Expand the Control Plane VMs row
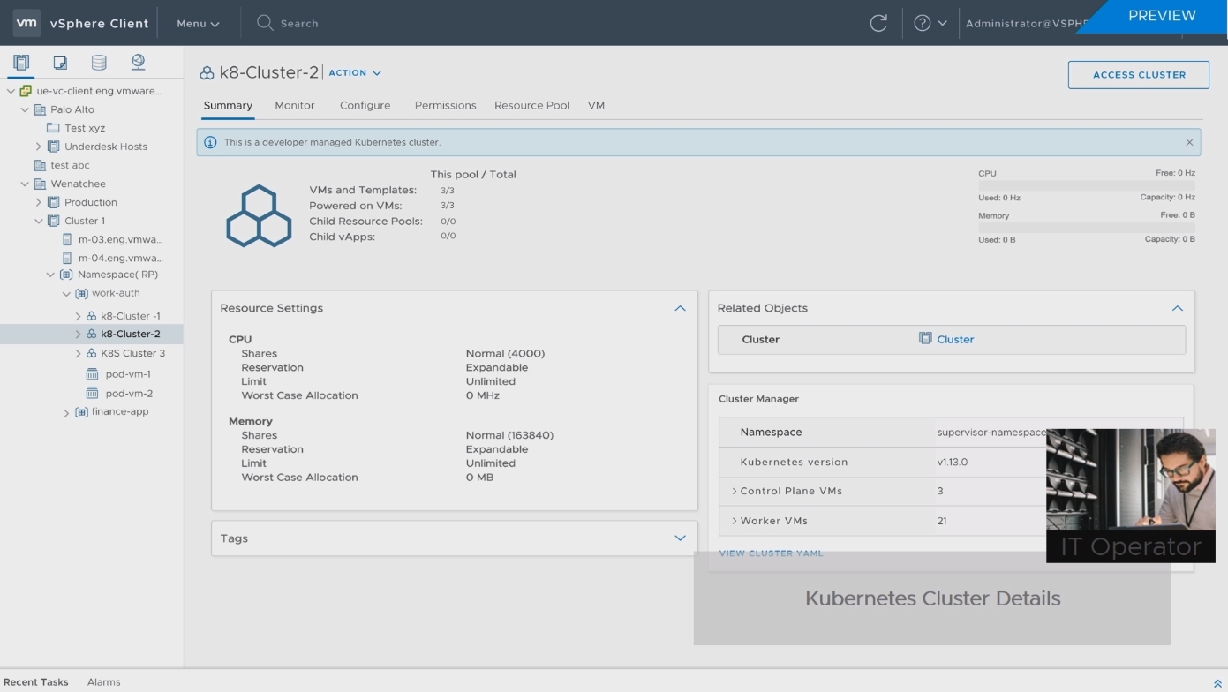This screenshot has height=692, width=1228. (734, 491)
